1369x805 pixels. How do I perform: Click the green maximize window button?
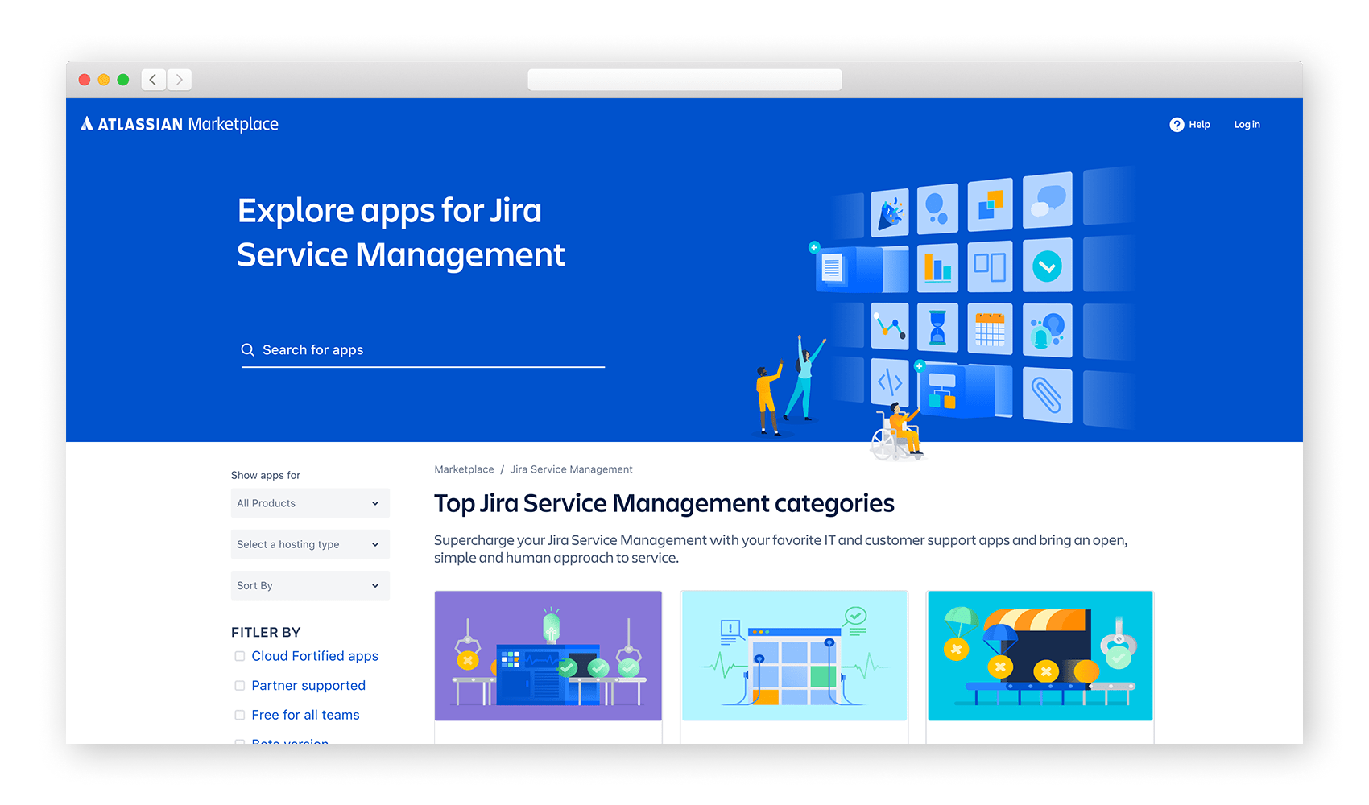tap(123, 80)
